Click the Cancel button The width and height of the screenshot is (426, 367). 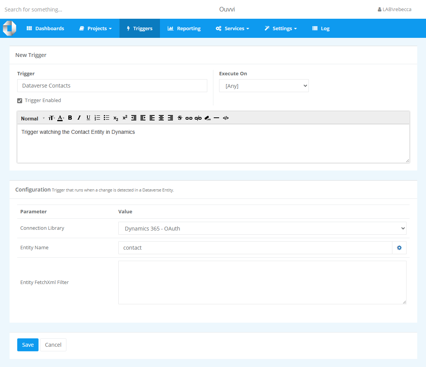[x=53, y=345]
